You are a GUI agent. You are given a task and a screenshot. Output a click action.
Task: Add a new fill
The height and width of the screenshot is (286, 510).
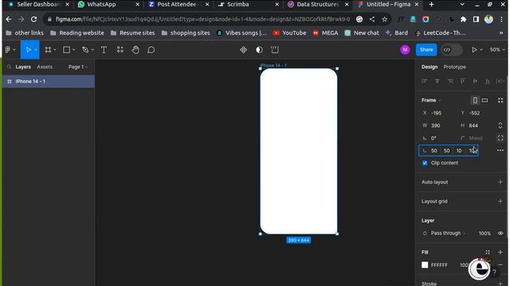pyautogui.click(x=500, y=252)
